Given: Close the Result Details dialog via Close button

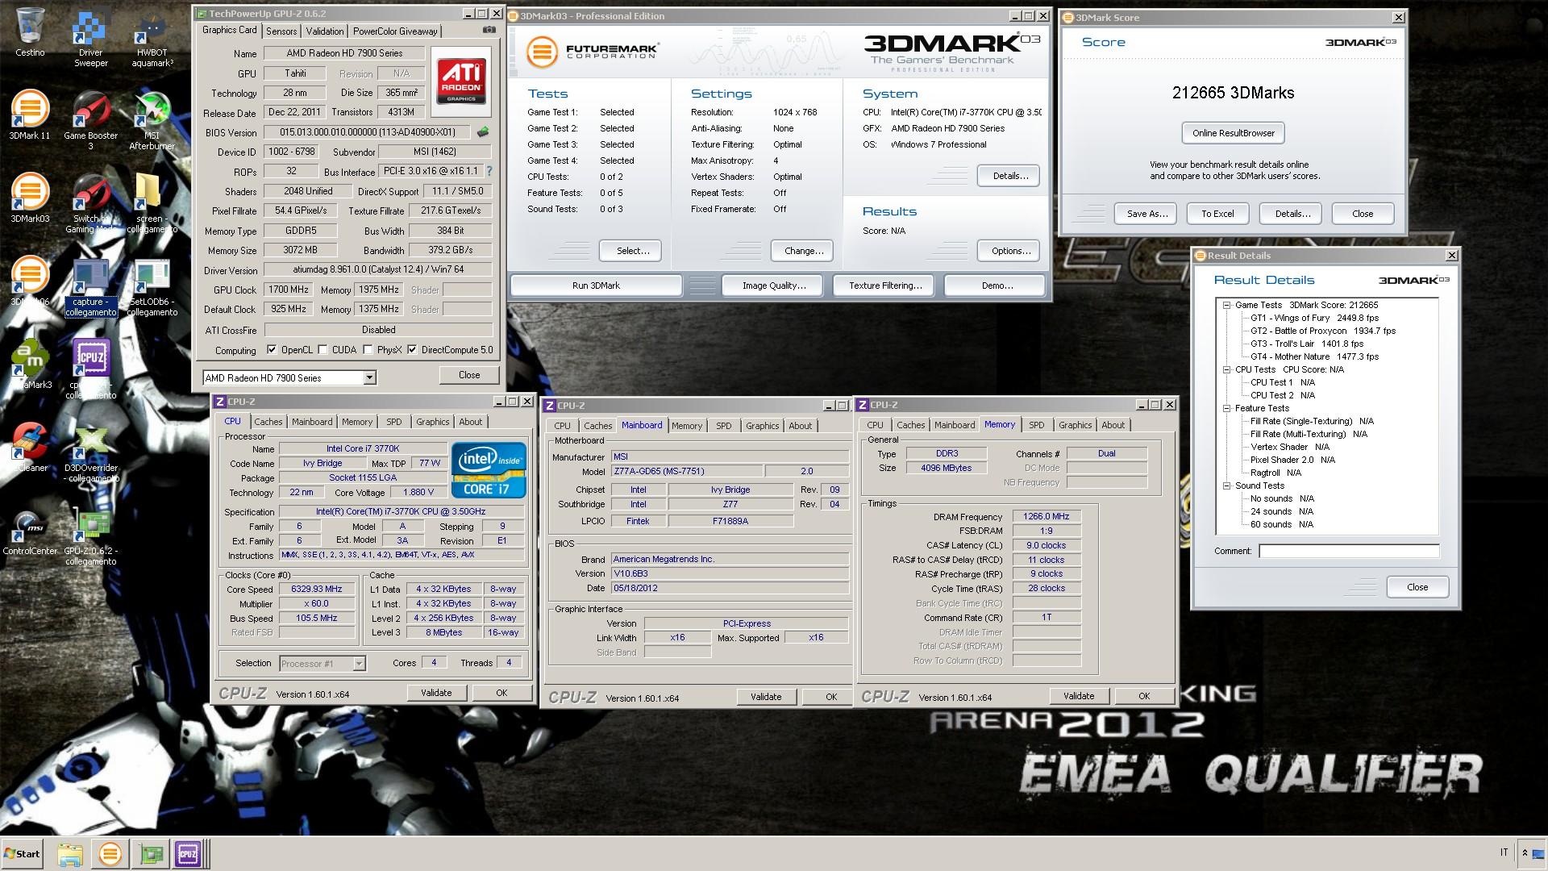Looking at the screenshot, I should click(1417, 587).
